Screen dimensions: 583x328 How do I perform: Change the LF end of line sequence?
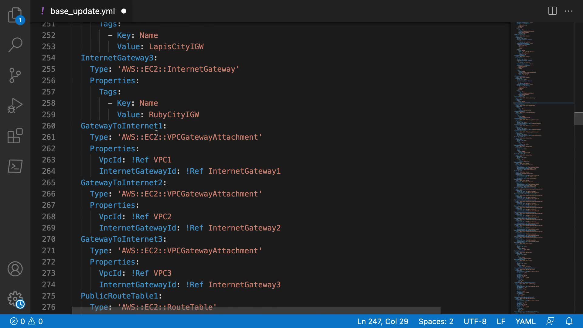click(x=501, y=321)
